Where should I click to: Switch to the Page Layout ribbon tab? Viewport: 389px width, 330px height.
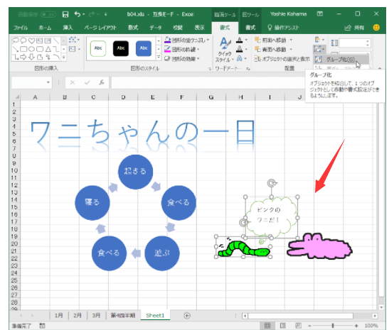tap(100, 28)
